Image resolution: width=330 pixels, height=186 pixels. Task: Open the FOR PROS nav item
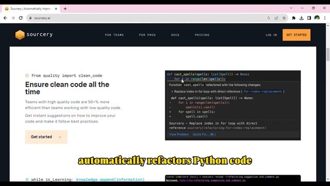coord(147,35)
